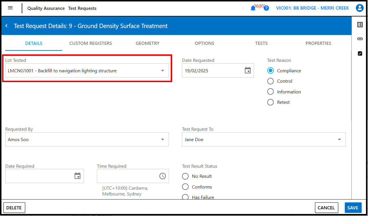This screenshot has width=368, height=216.
Task: Open Date Requested calendar picker
Action: [248, 71]
